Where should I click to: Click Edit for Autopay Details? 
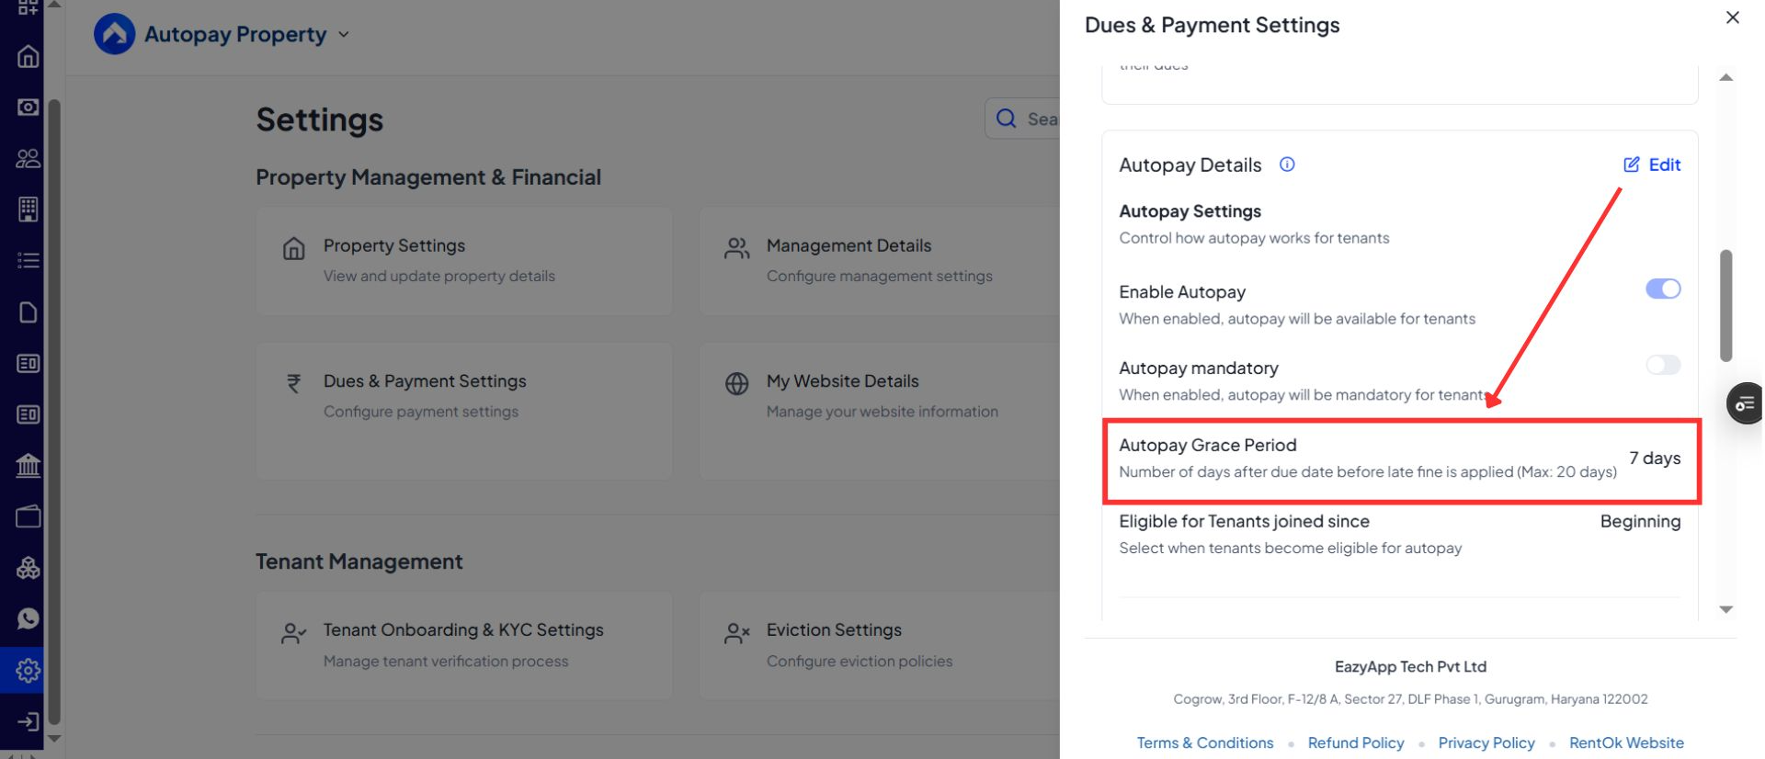pyautogui.click(x=1652, y=164)
